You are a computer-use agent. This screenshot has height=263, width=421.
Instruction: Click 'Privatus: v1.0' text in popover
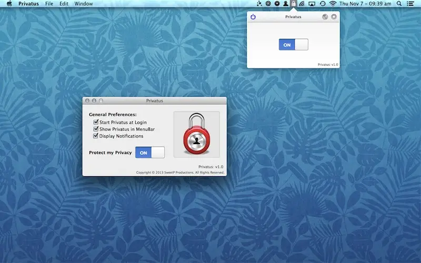[x=328, y=65]
